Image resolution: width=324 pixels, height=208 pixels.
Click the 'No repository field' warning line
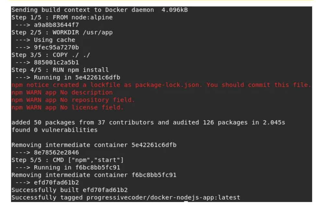click(73, 100)
